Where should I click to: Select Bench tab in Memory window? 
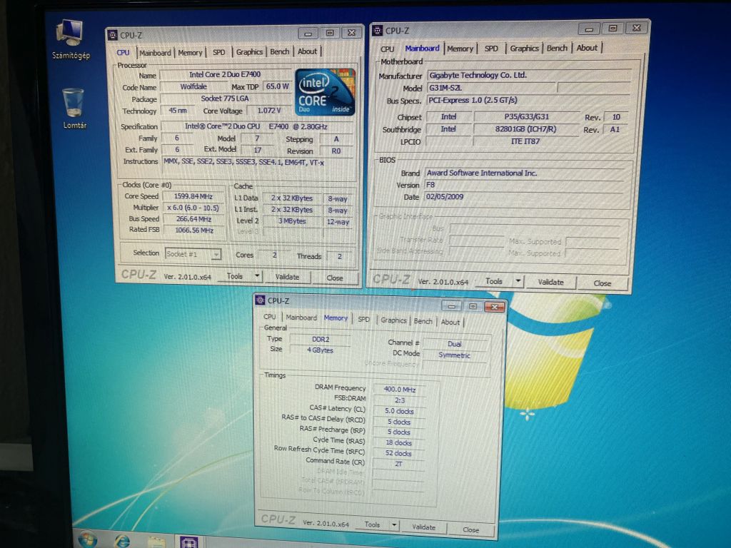click(x=423, y=321)
